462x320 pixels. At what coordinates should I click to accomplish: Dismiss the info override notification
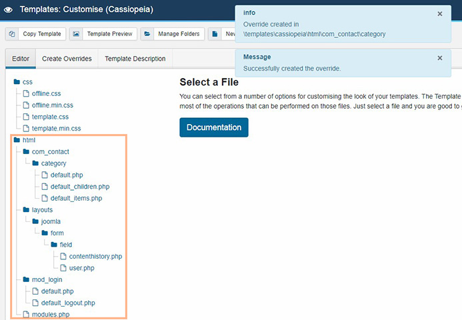tap(439, 13)
